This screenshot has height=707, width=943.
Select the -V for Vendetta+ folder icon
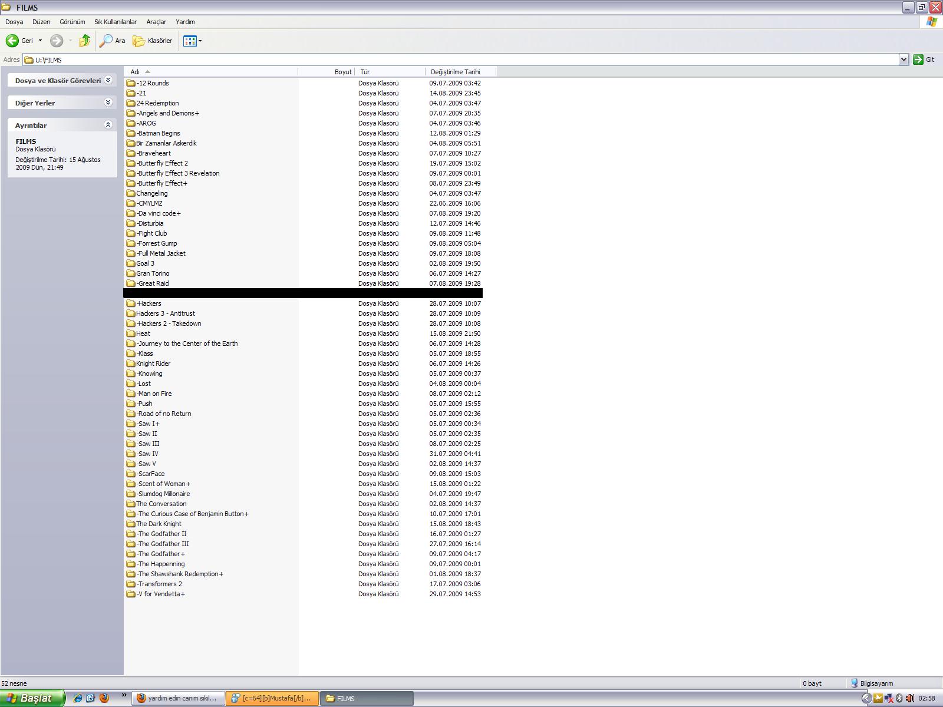[x=131, y=594]
